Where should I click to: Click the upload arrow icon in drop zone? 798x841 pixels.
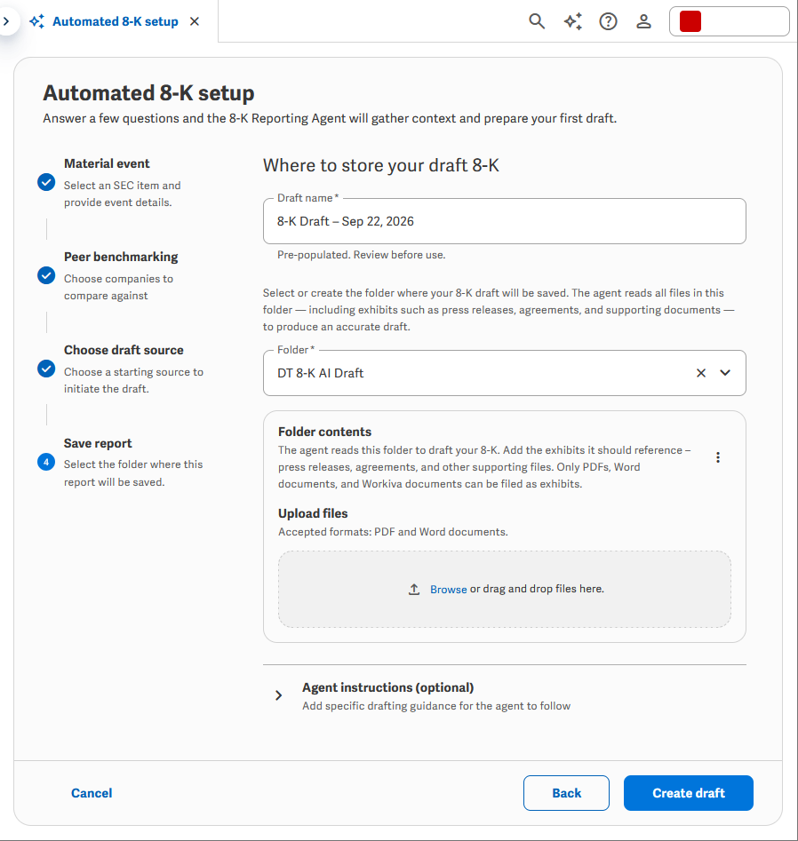click(414, 589)
